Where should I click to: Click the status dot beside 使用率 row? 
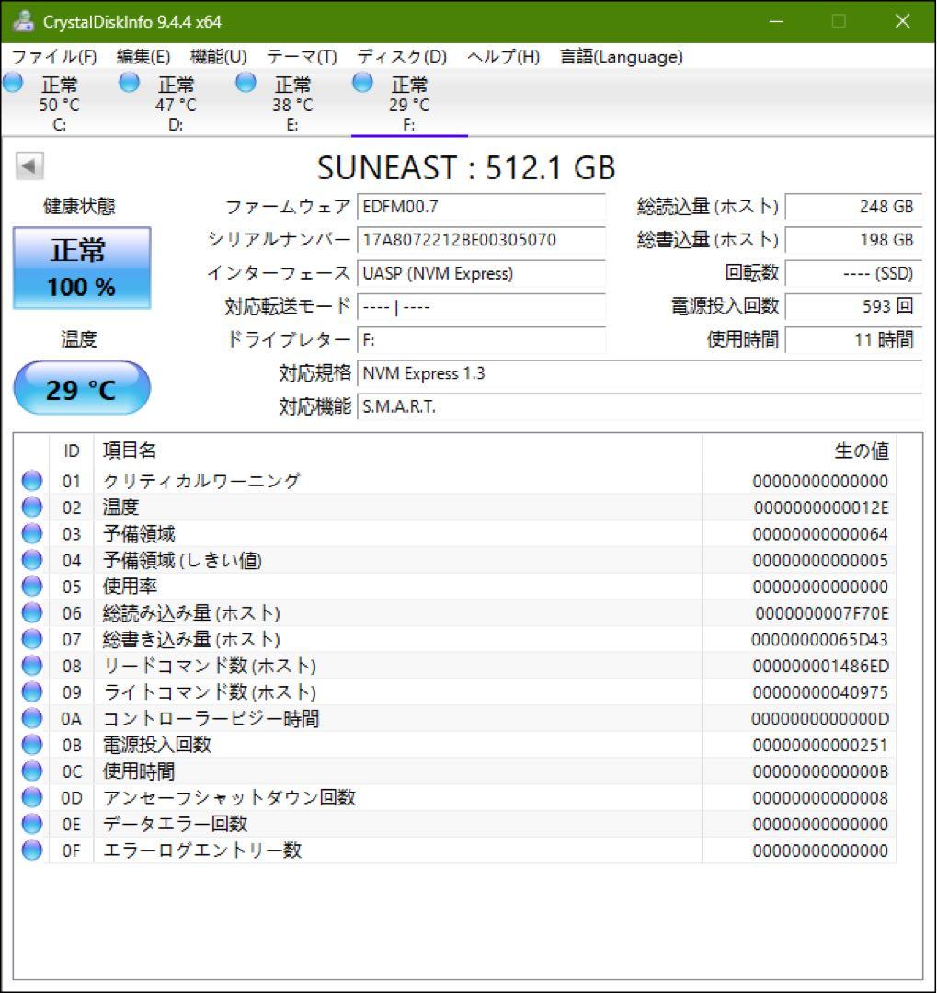point(32,586)
